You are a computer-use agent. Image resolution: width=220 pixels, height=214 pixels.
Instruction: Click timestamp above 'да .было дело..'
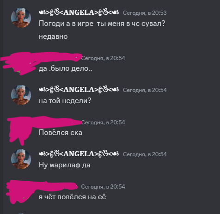[103, 58]
